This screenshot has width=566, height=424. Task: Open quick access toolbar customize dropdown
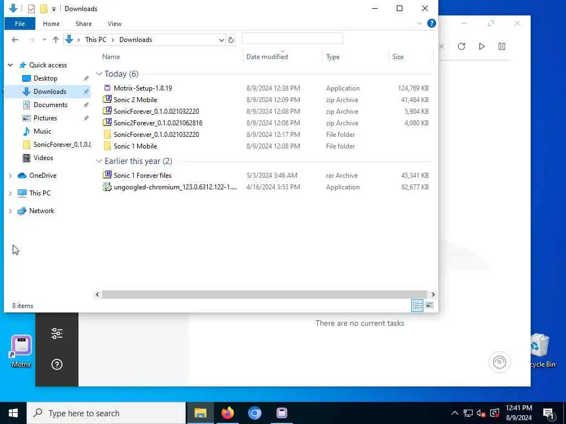(x=54, y=9)
